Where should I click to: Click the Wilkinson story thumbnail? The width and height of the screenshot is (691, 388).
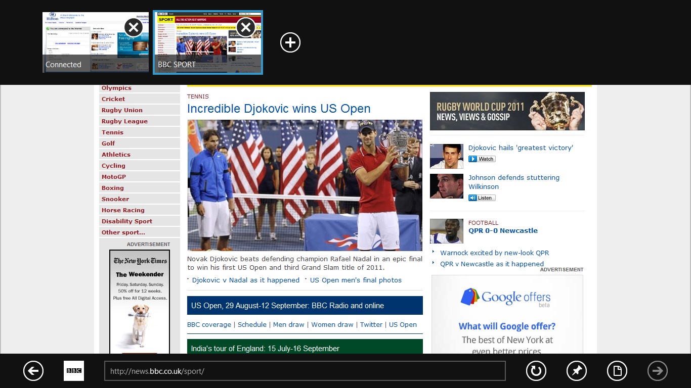447,186
